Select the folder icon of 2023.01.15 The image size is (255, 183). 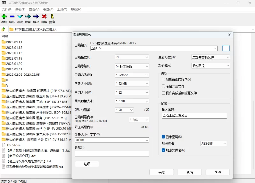click(4, 53)
